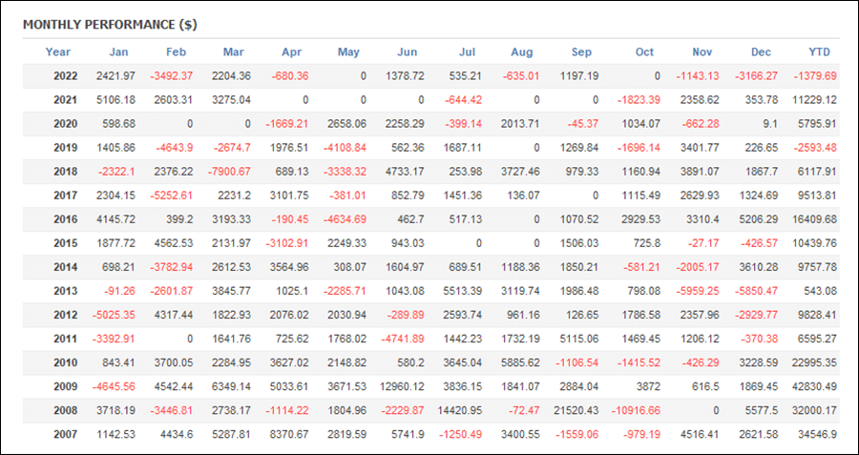Click the YTD column header
Viewport: 859px width, 455px height.
pyautogui.click(x=820, y=52)
